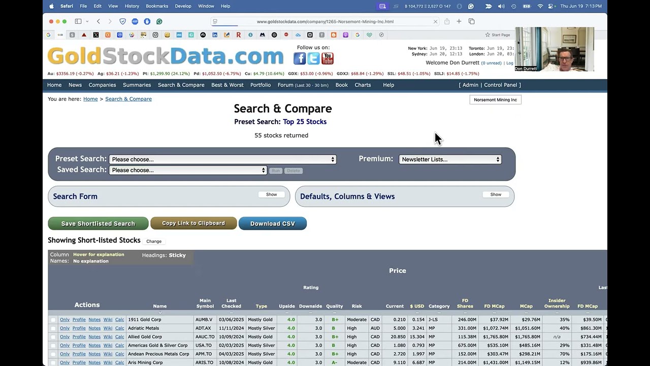This screenshot has height=366, width=650.
Task: Open the sidebar options chevron in Safari
Action: [87, 21]
